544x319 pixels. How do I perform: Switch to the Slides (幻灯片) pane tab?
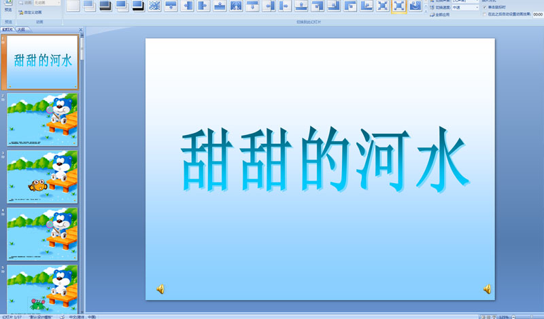7,30
